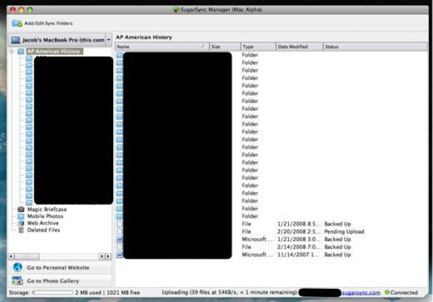
Task: Click the green Connected status icon
Action: 387,292
